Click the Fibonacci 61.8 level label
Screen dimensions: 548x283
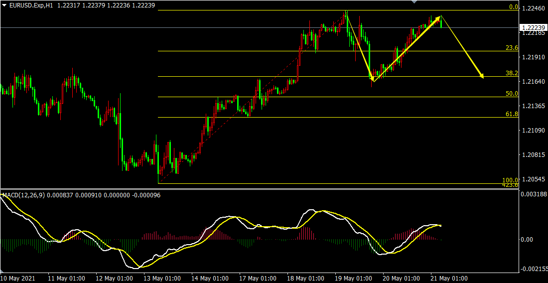click(512, 114)
